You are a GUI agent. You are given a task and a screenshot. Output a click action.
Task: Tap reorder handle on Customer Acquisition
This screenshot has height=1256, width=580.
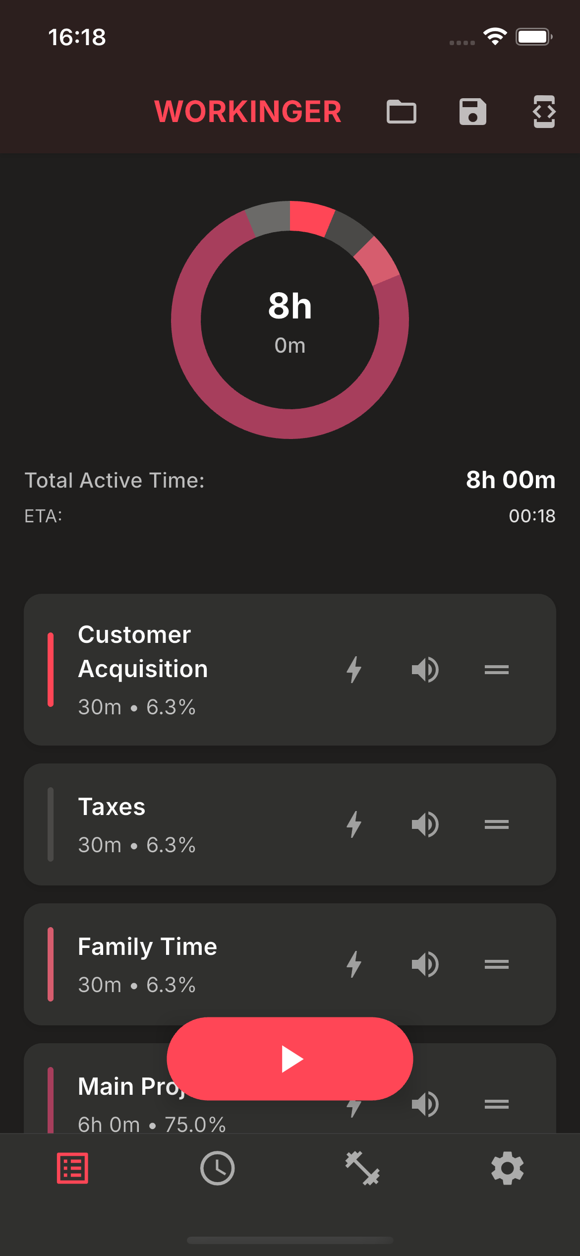[497, 670]
